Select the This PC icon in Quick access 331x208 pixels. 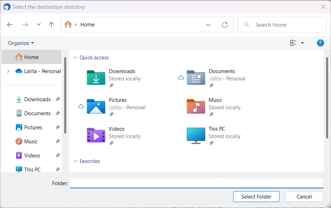(x=196, y=136)
